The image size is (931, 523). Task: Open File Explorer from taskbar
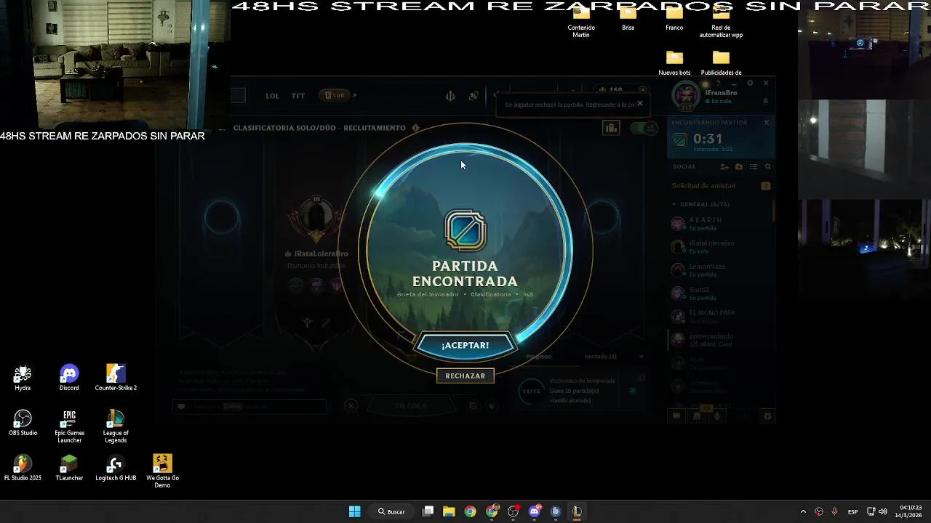pos(449,511)
